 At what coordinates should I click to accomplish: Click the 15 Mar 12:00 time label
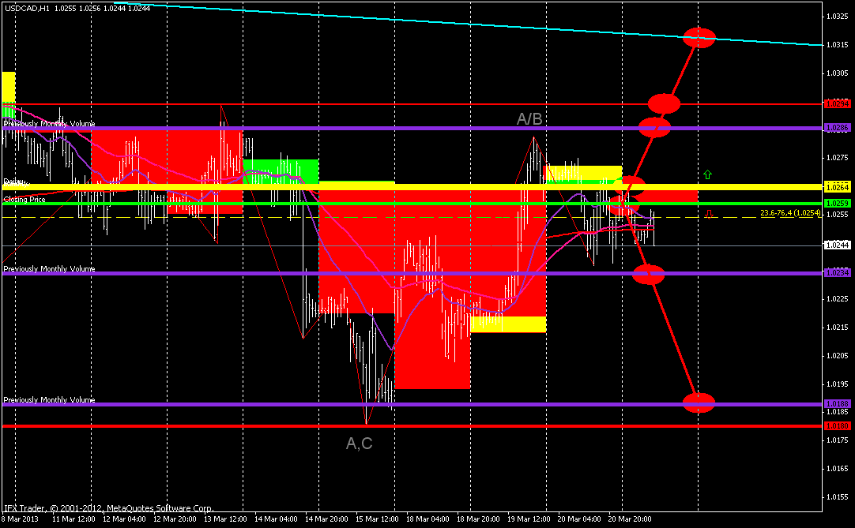coord(378,519)
